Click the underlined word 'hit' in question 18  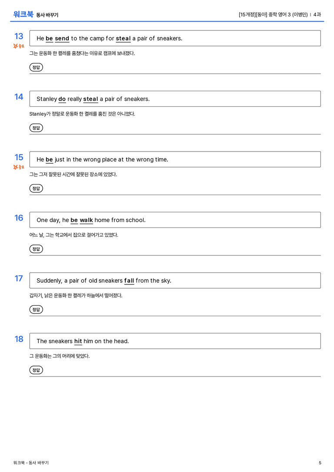pos(78,341)
